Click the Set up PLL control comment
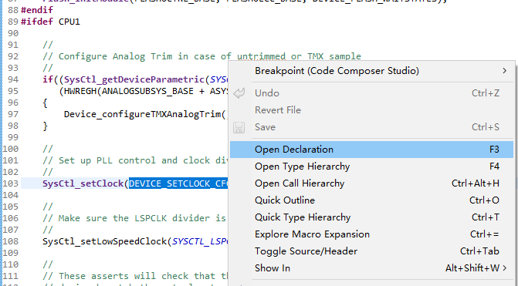This screenshot has height=286, width=518. point(135,160)
